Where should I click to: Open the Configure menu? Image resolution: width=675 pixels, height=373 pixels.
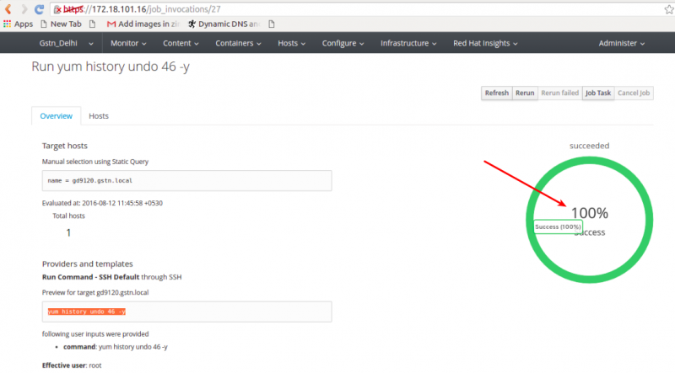click(x=343, y=43)
